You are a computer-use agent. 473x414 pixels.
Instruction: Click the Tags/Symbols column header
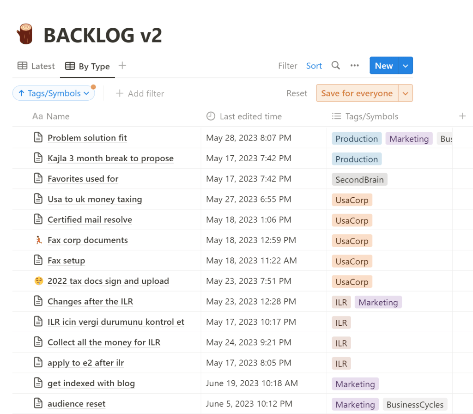click(365, 116)
